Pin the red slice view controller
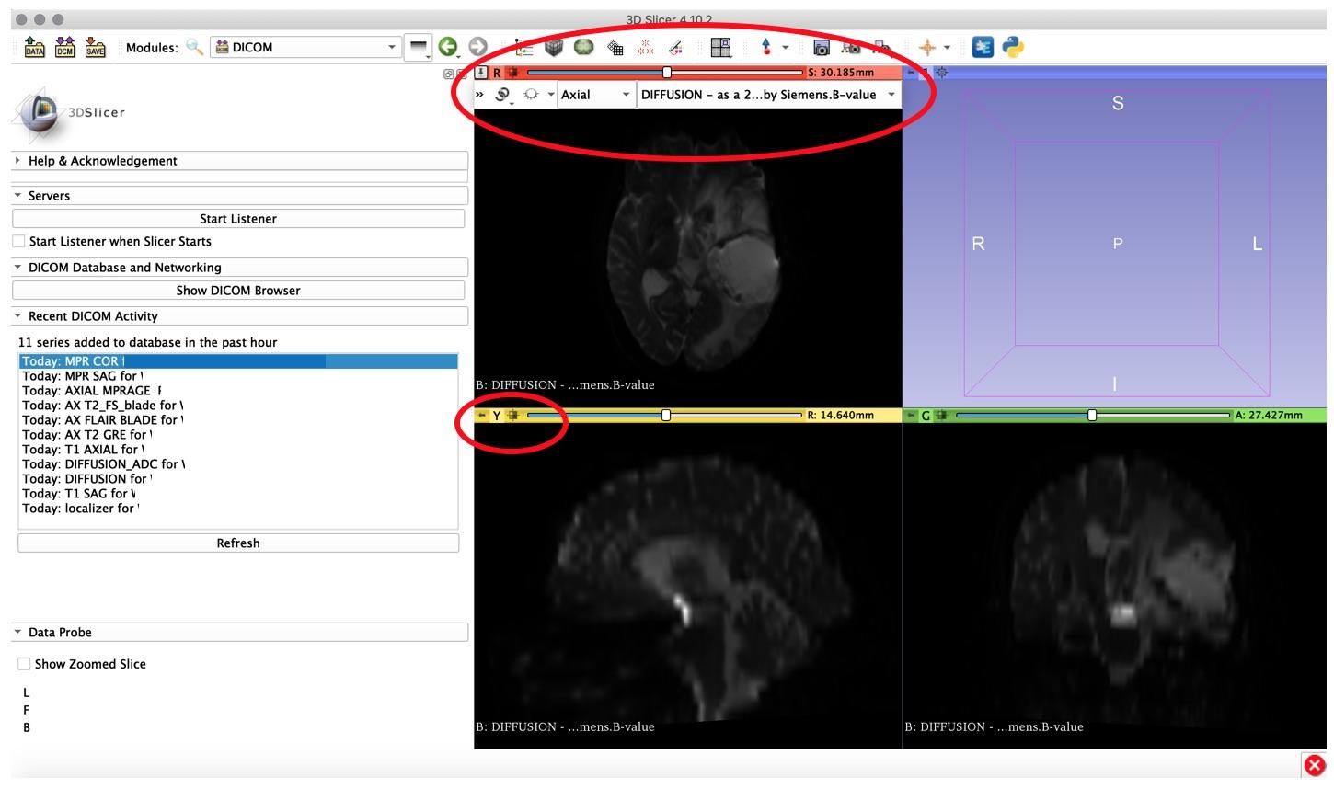1334x789 pixels. [x=481, y=70]
